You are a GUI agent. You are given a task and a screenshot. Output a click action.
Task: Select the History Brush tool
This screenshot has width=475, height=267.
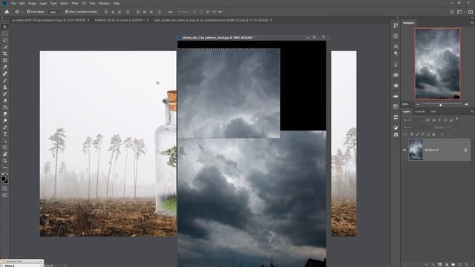tap(5, 94)
